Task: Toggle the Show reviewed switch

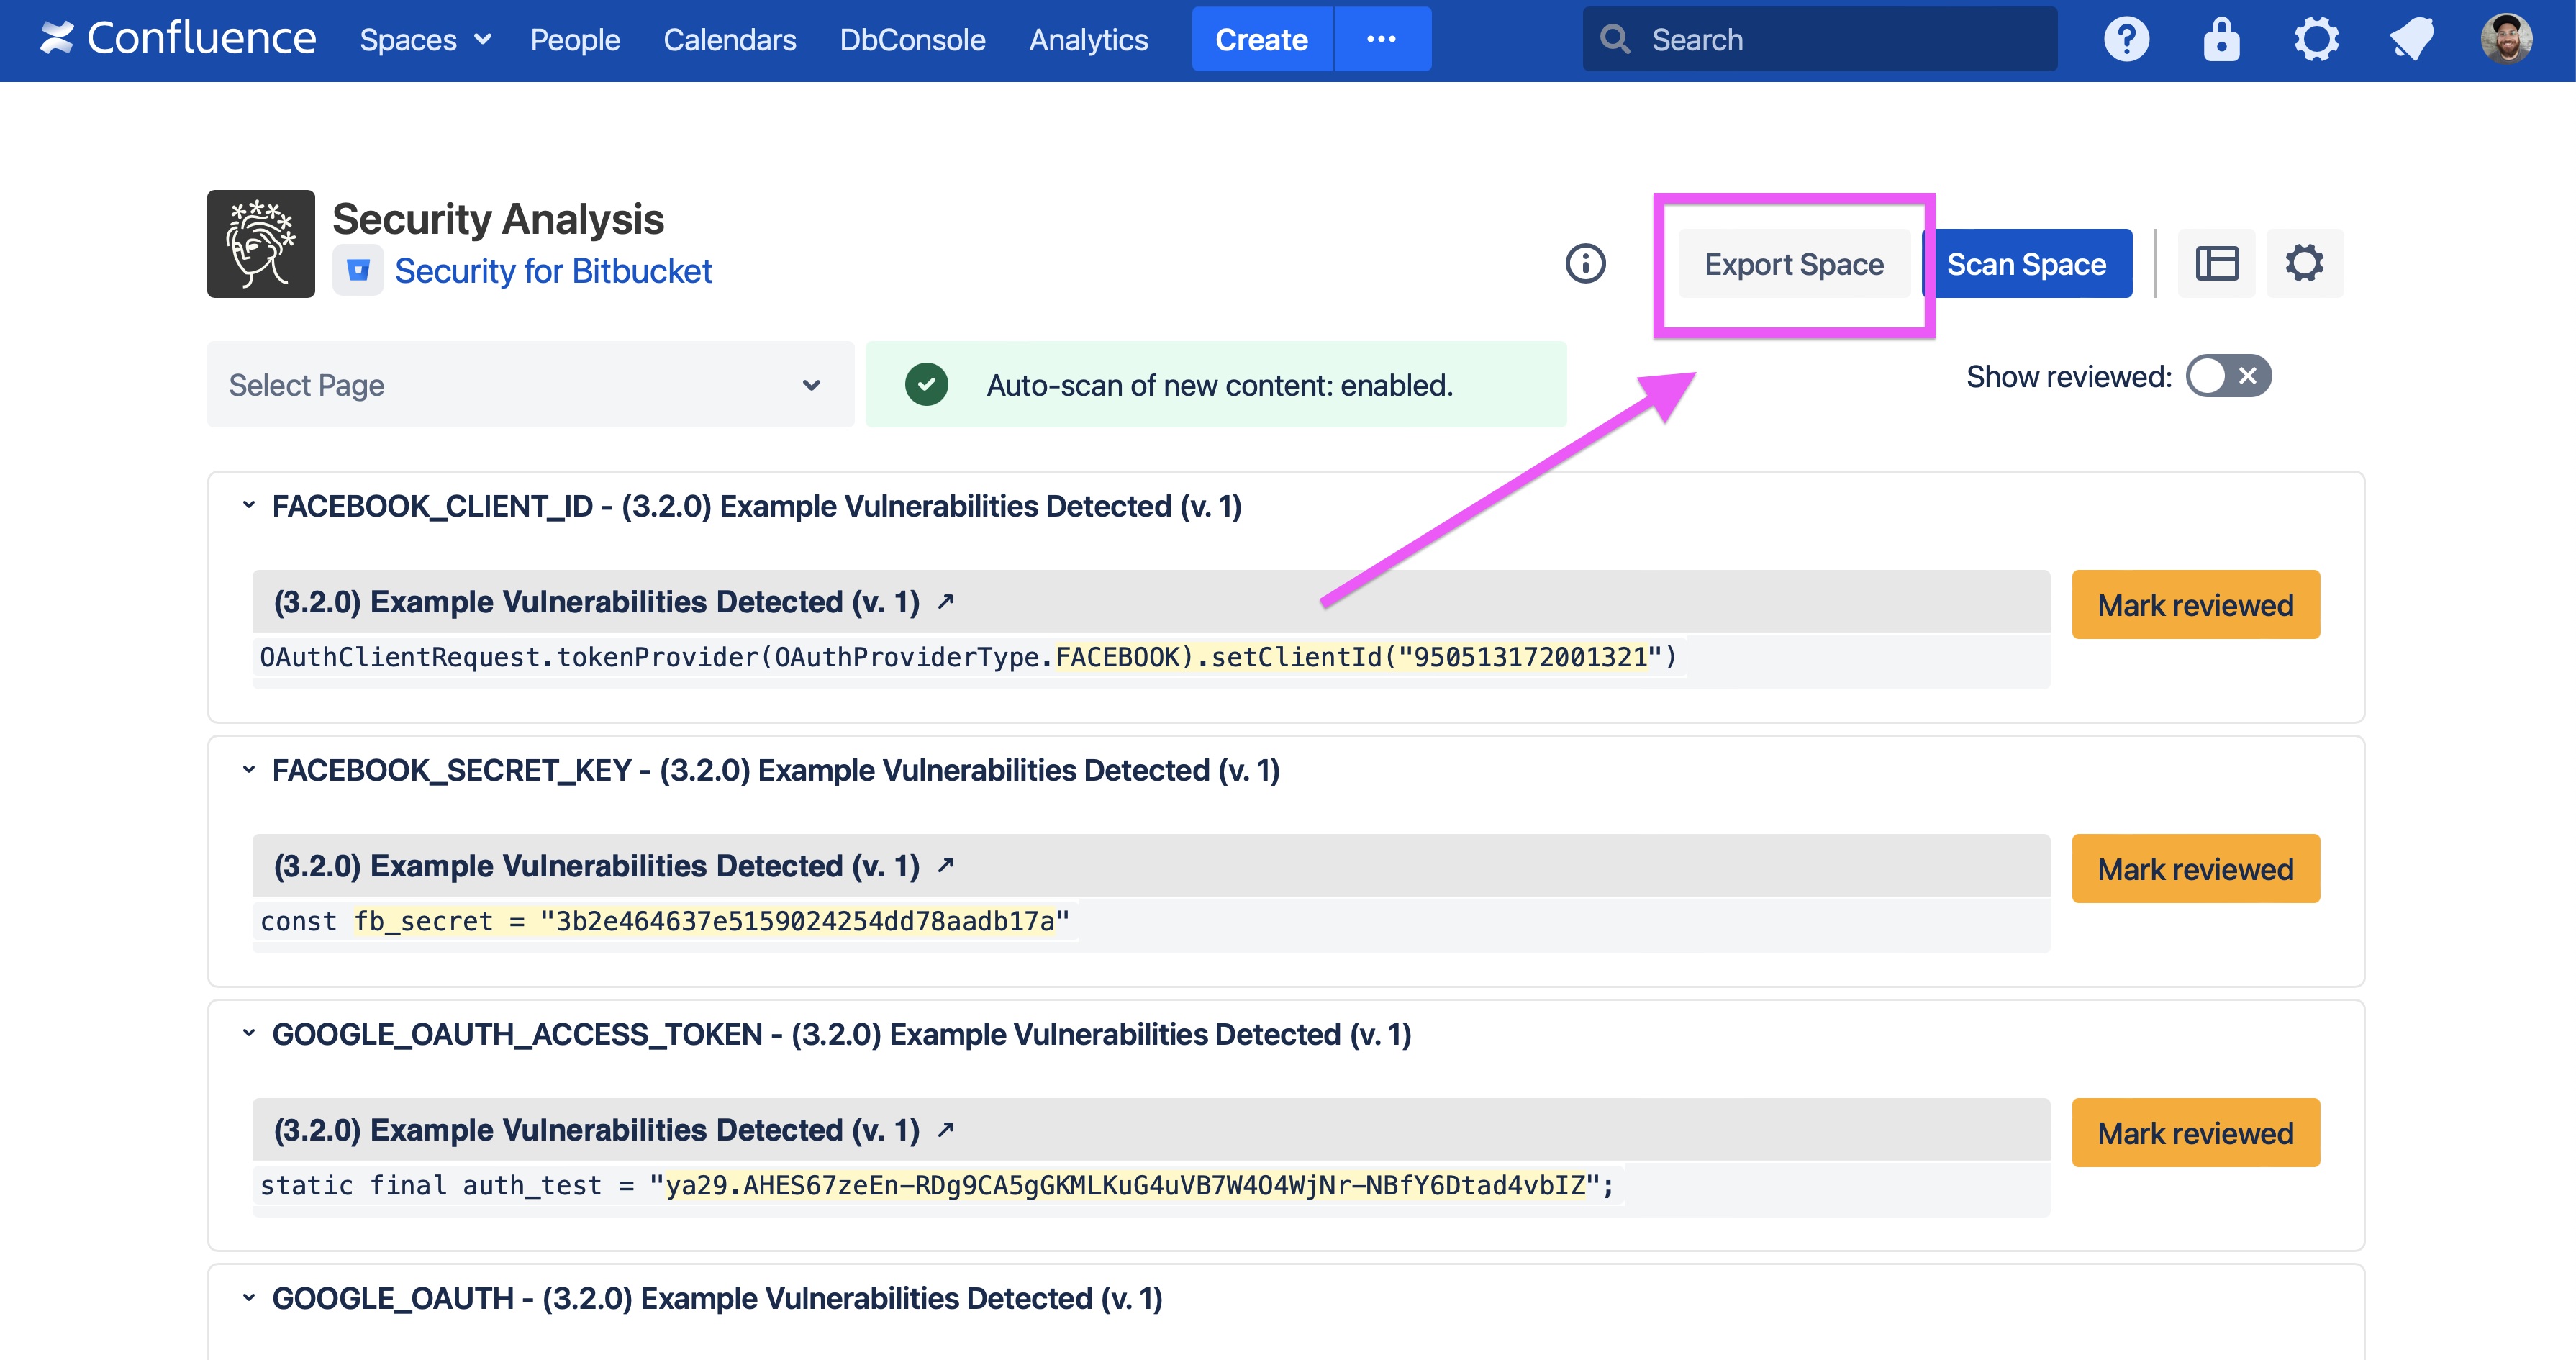Action: tap(2228, 377)
